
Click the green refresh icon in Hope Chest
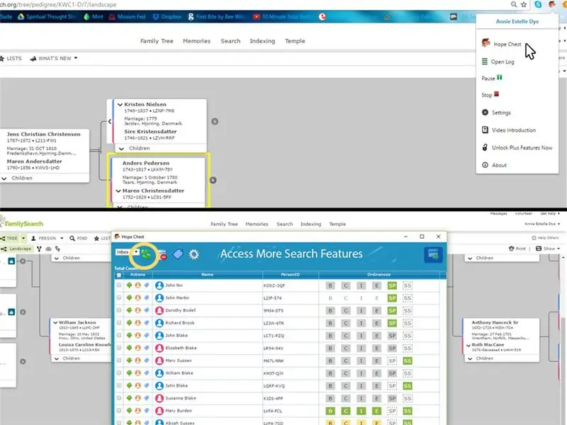coord(146,254)
